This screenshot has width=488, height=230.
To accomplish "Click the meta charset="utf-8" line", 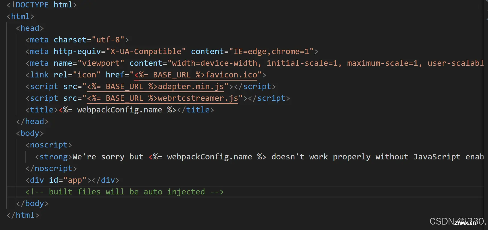I will coord(77,40).
